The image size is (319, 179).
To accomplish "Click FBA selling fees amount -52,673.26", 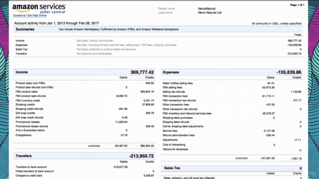I will pos(268,88).
